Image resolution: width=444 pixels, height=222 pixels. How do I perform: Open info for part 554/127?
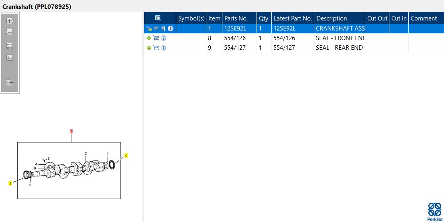(x=163, y=48)
